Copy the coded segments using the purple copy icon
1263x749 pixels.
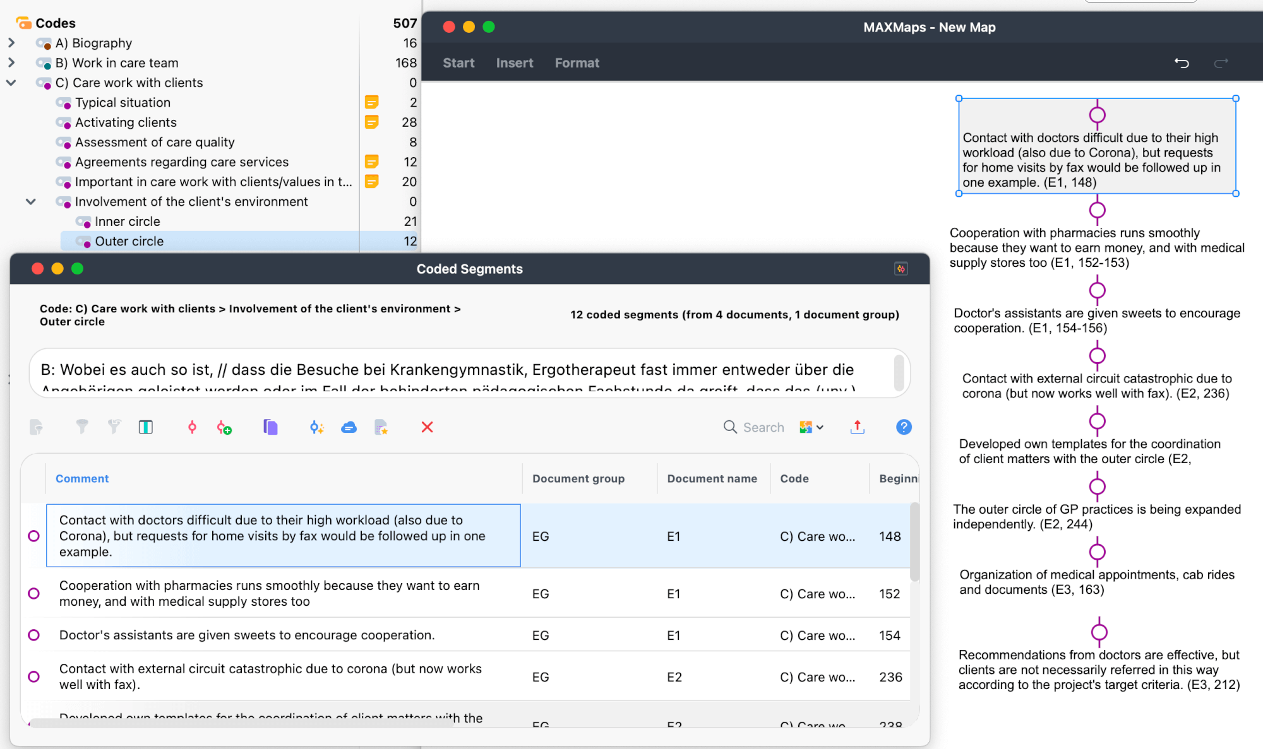coord(270,427)
